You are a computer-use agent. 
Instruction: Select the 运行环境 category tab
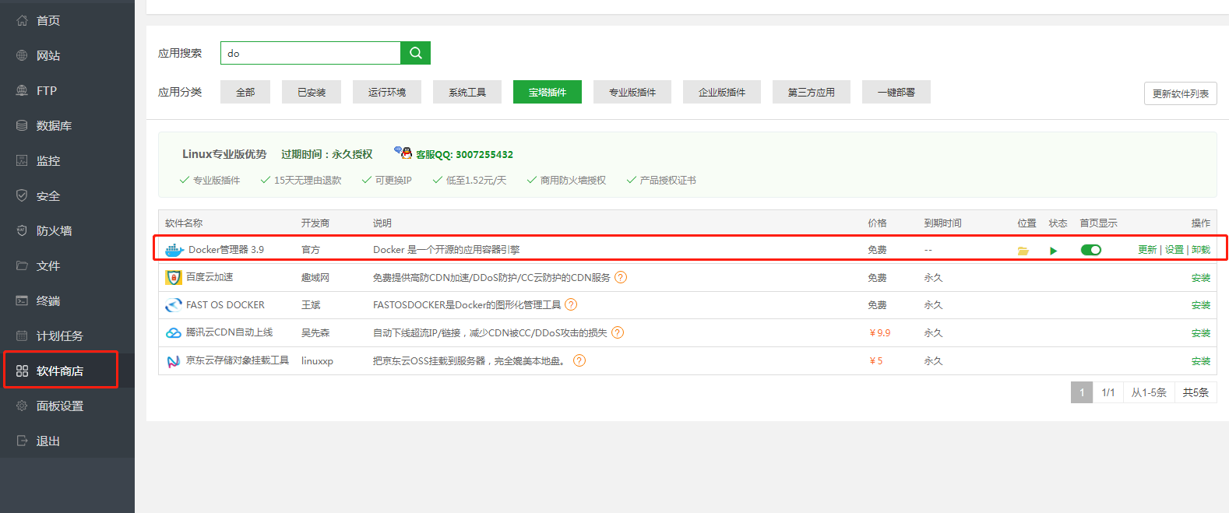[387, 92]
